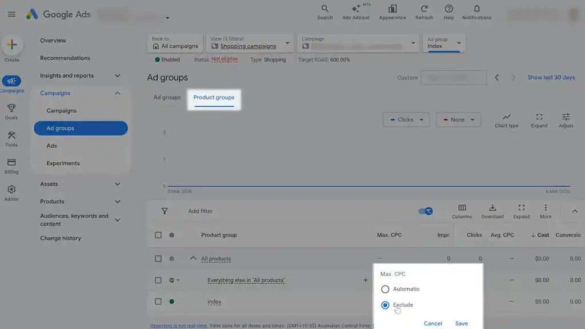The width and height of the screenshot is (585, 329).
Task: Expand the chart view
Action: point(539,121)
